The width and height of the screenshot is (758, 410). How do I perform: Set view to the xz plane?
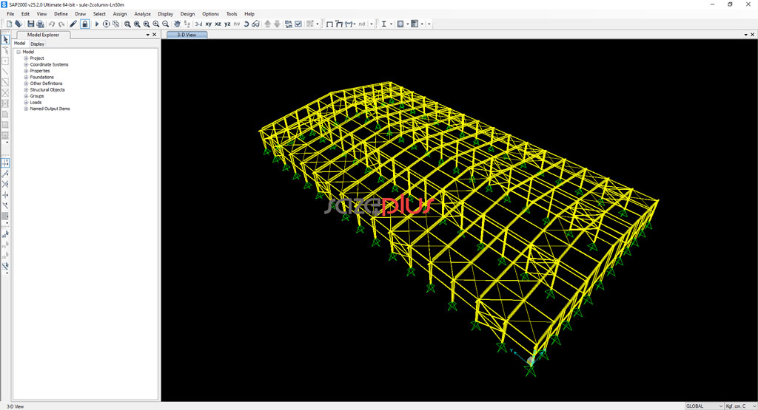(x=218, y=24)
